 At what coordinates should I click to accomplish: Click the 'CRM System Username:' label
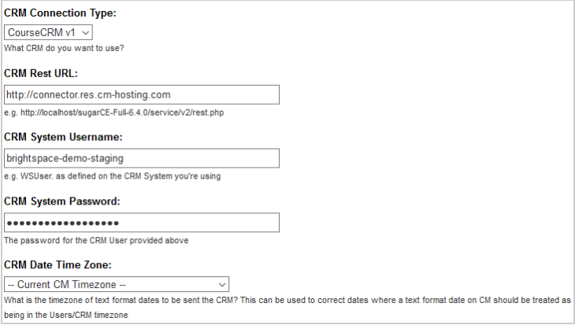(x=63, y=137)
